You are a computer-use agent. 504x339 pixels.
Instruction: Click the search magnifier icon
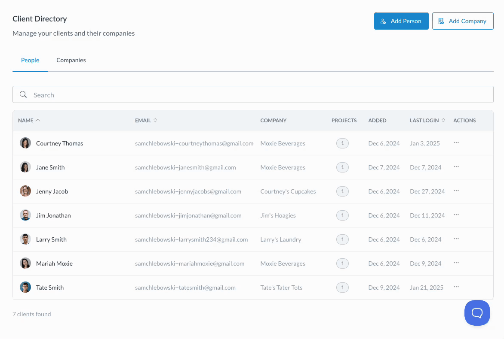point(23,95)
